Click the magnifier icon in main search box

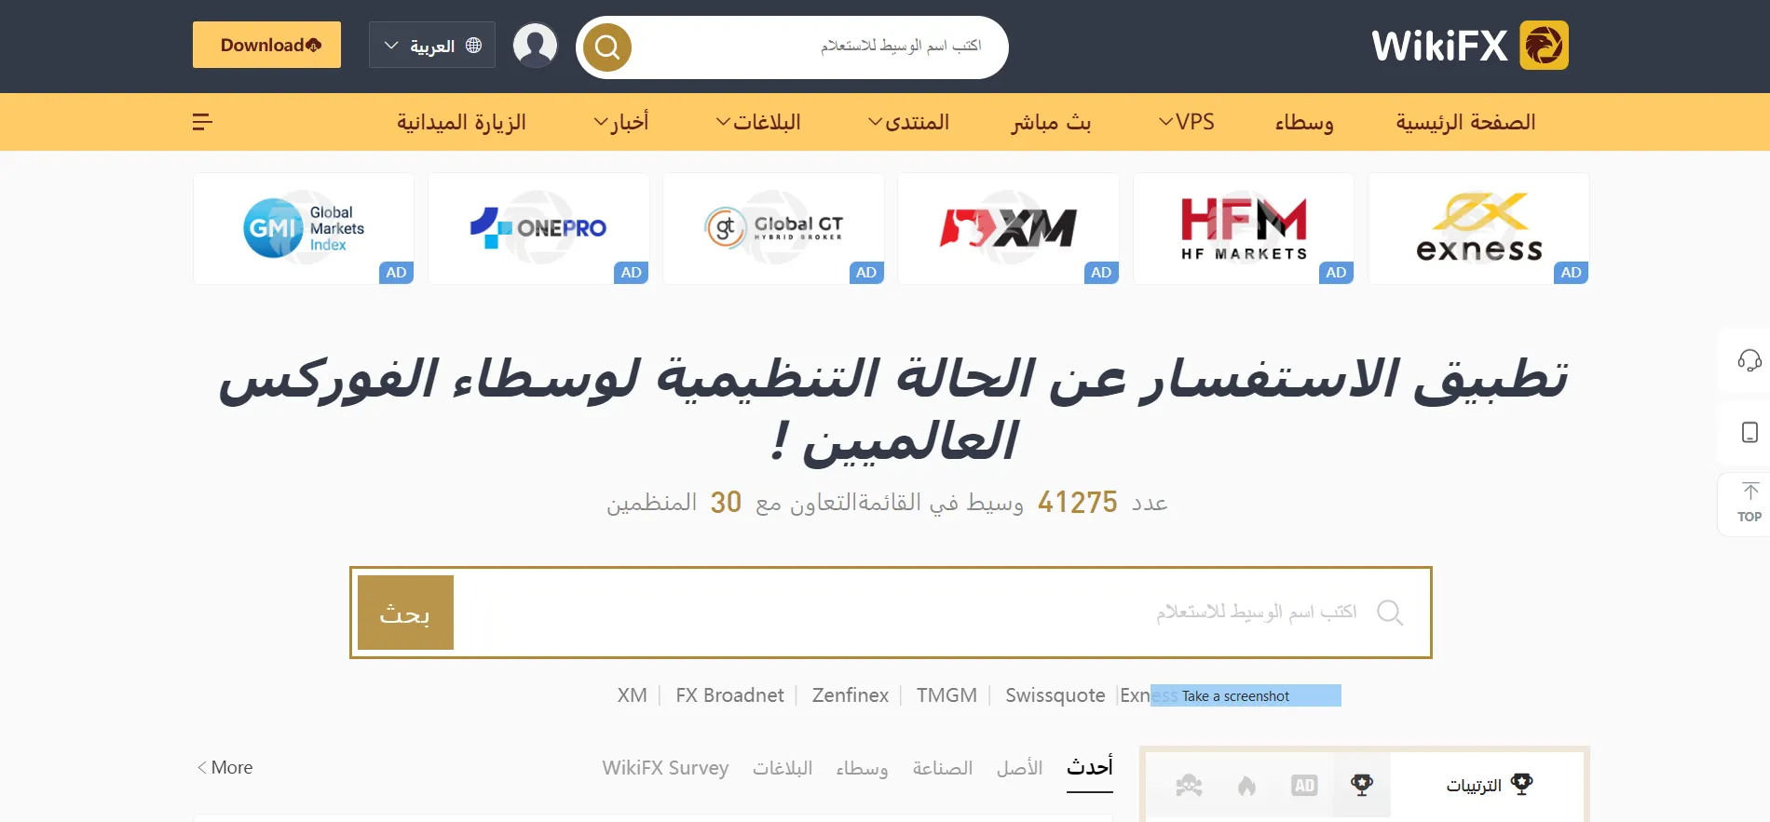[x=1390, y=613]
